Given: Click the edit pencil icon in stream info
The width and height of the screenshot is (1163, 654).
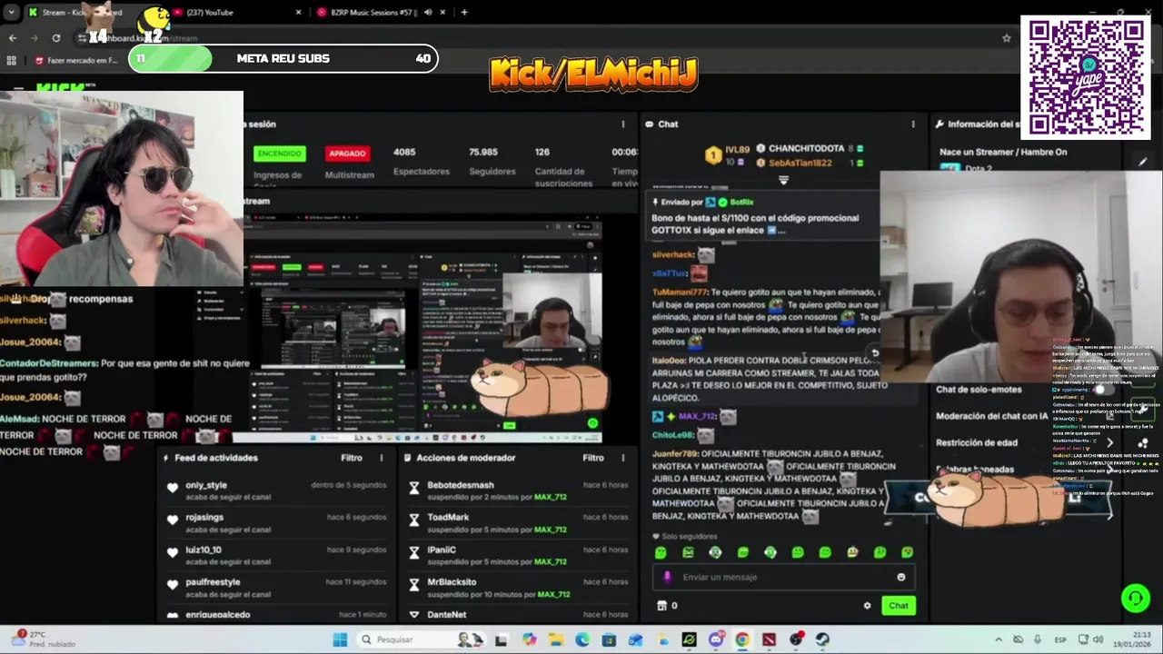Looking at the screenshot, I should (x=1142, y=162).
